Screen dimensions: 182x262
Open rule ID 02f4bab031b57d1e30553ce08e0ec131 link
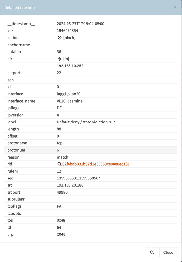point(96,164)
